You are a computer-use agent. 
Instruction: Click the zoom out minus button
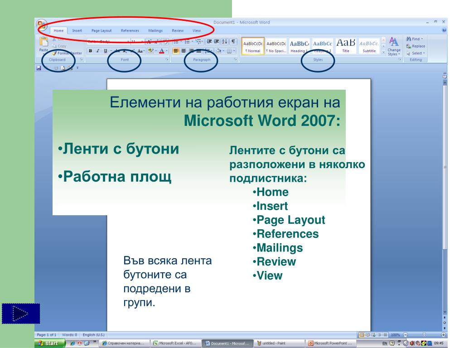(x=406, y=335)
